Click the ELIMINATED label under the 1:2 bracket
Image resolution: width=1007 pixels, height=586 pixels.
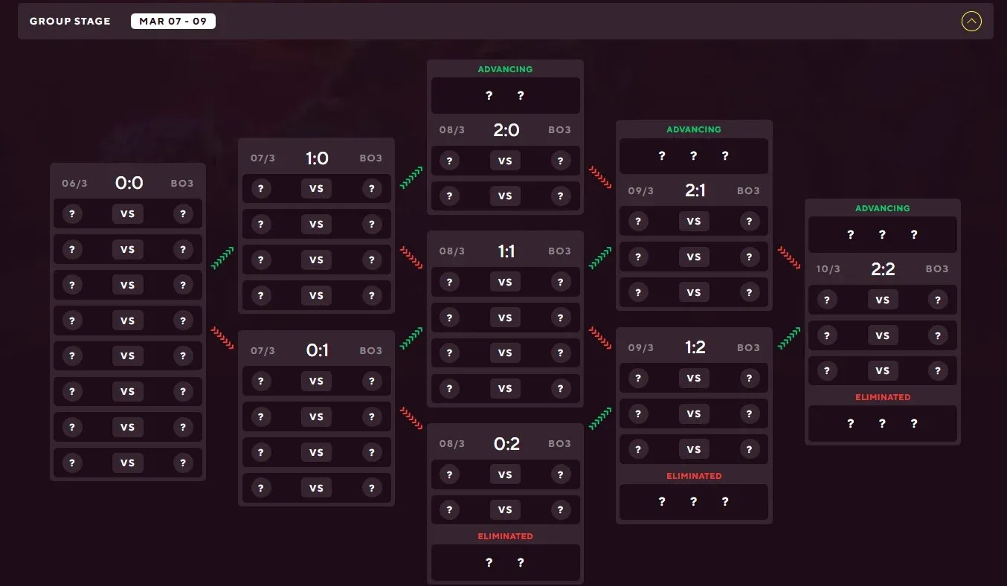[x=693, y=476]
